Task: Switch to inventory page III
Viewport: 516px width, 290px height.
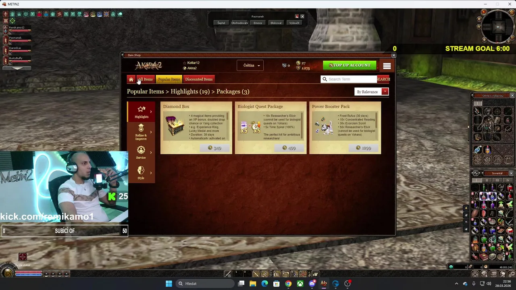Action: 497,180
